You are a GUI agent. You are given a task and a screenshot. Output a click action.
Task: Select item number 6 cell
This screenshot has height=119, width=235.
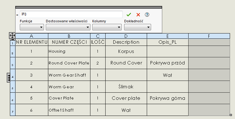pos(32,110)
